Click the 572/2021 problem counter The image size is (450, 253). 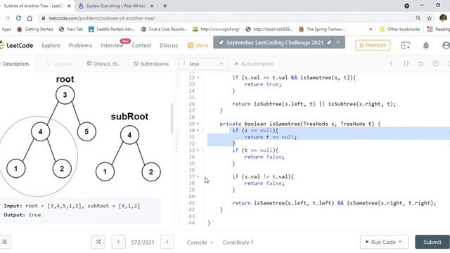(x=143, y=242)
